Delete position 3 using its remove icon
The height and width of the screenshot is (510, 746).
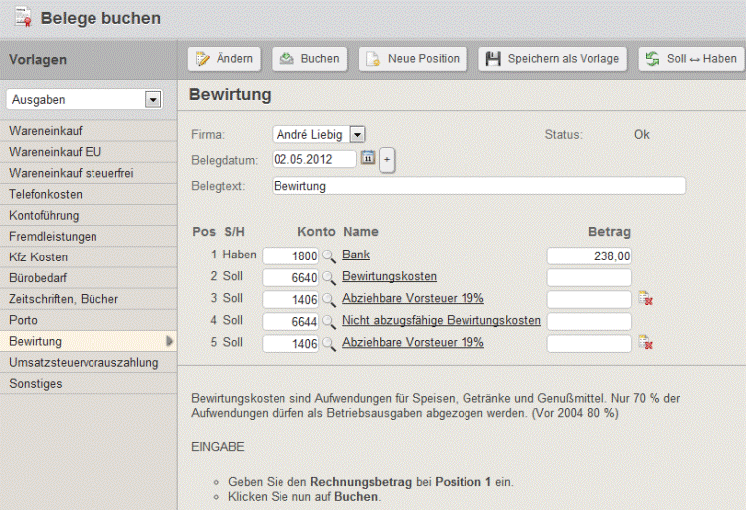[x=646, y=298]
